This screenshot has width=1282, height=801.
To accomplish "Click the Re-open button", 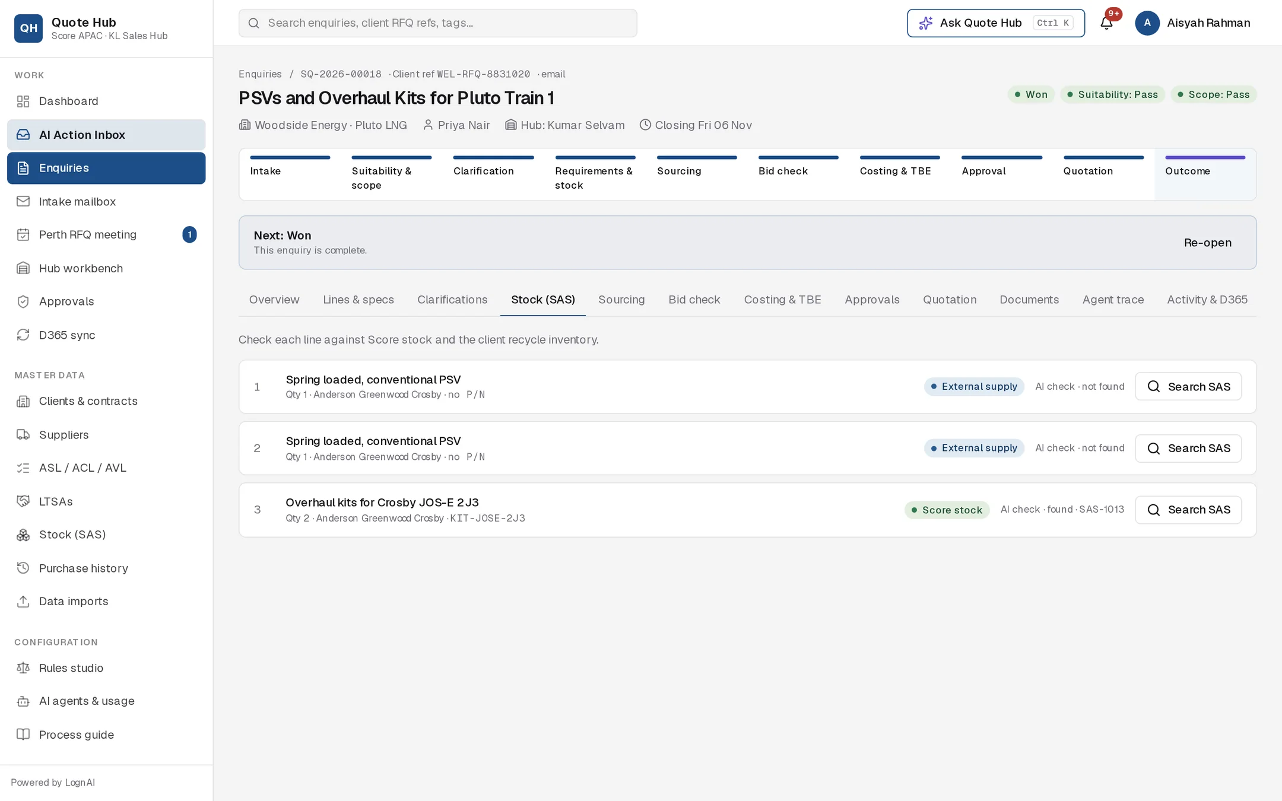I will pos(1207,243).
